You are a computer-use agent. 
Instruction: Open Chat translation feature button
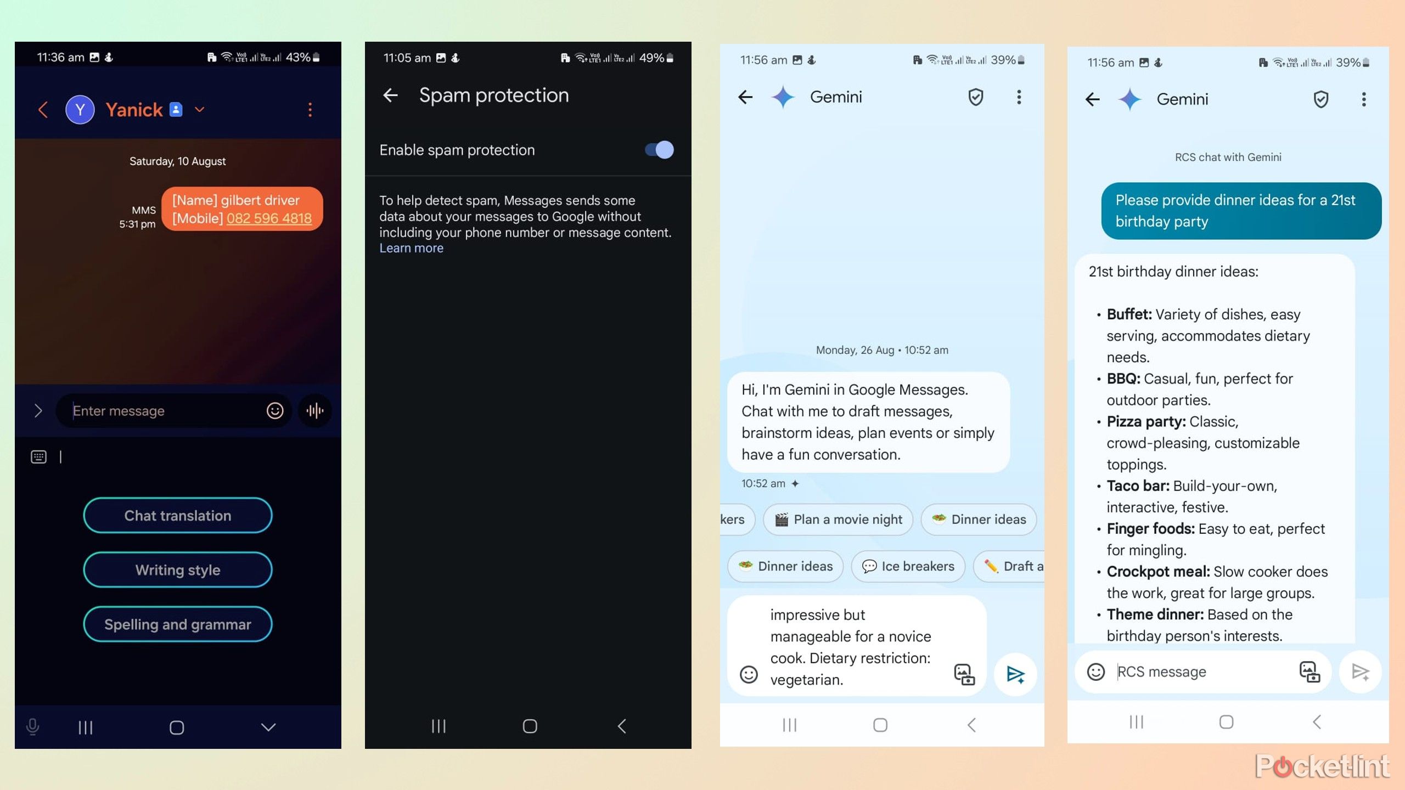(177, 515)
